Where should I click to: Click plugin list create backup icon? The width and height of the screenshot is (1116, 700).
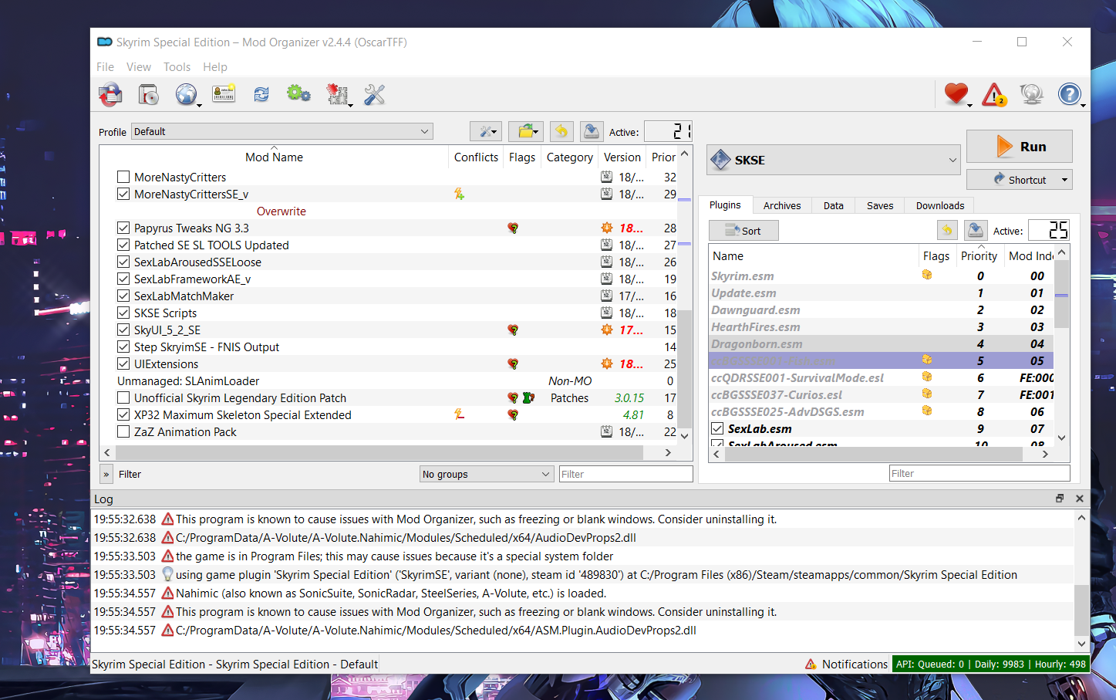point(976,230)
